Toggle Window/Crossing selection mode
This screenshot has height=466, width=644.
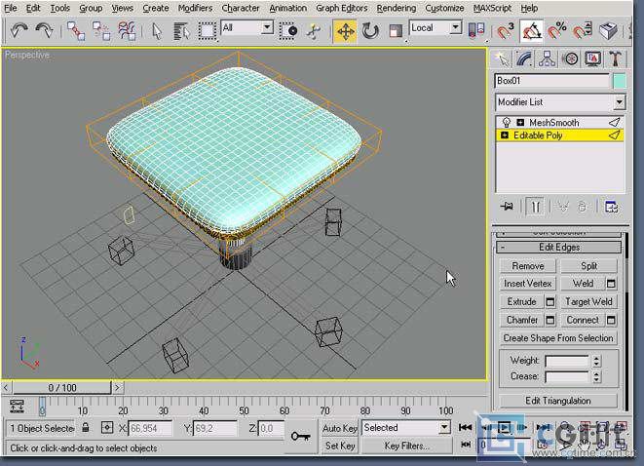(x=288, y=31)
